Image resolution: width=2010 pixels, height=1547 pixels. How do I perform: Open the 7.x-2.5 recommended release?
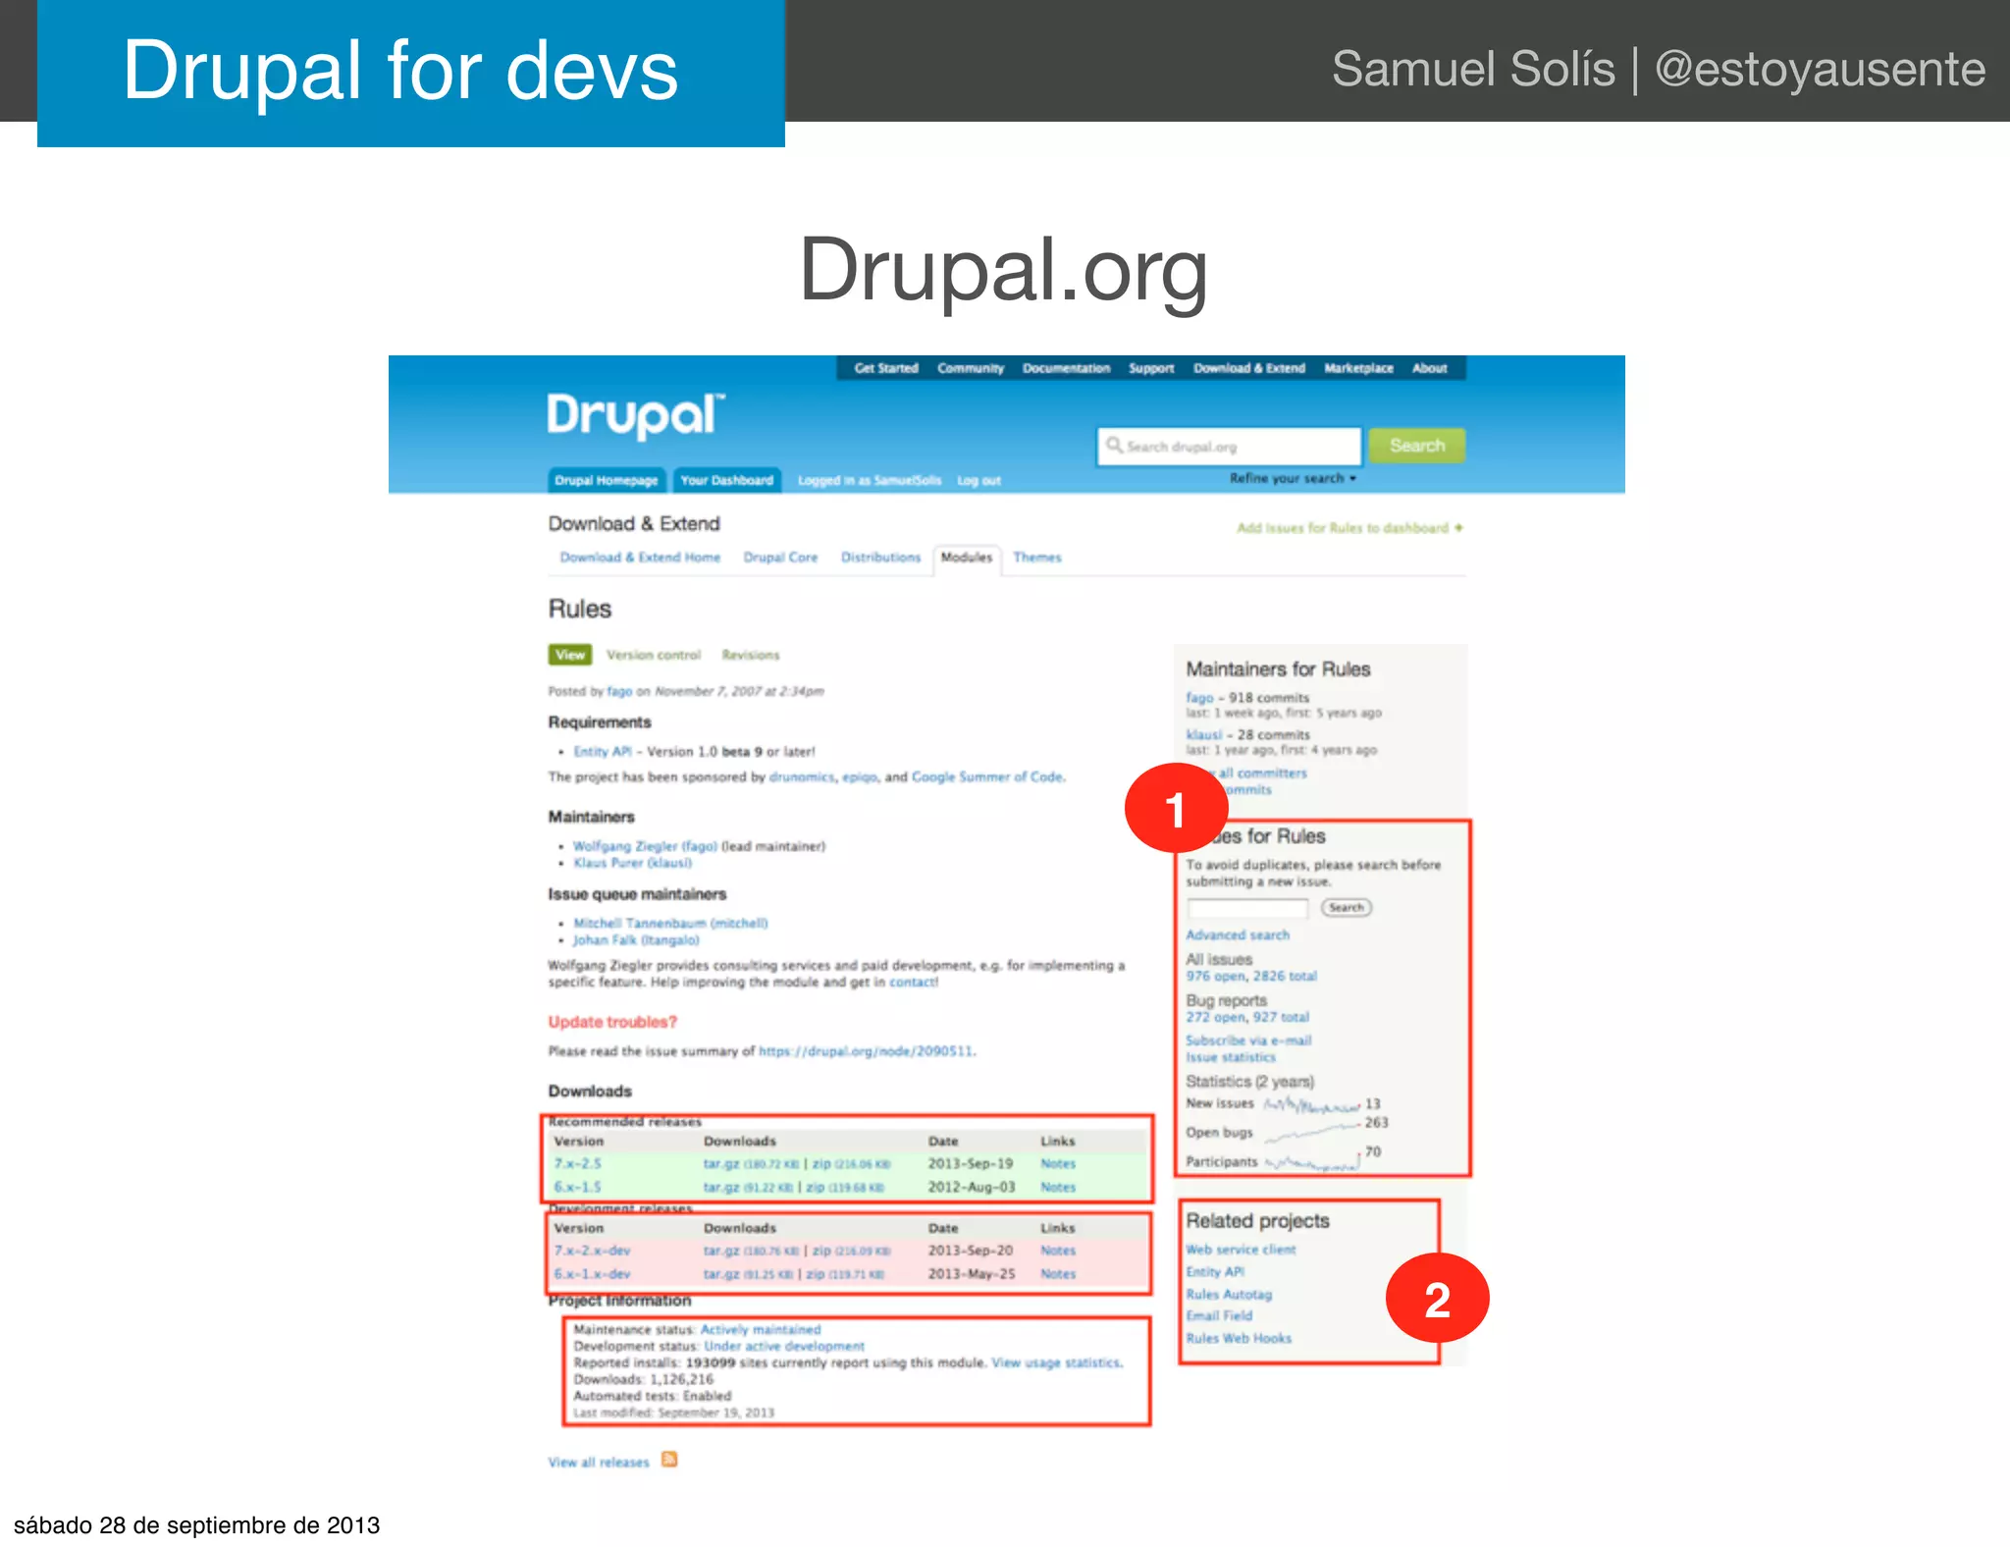[x=577, y=1163]
